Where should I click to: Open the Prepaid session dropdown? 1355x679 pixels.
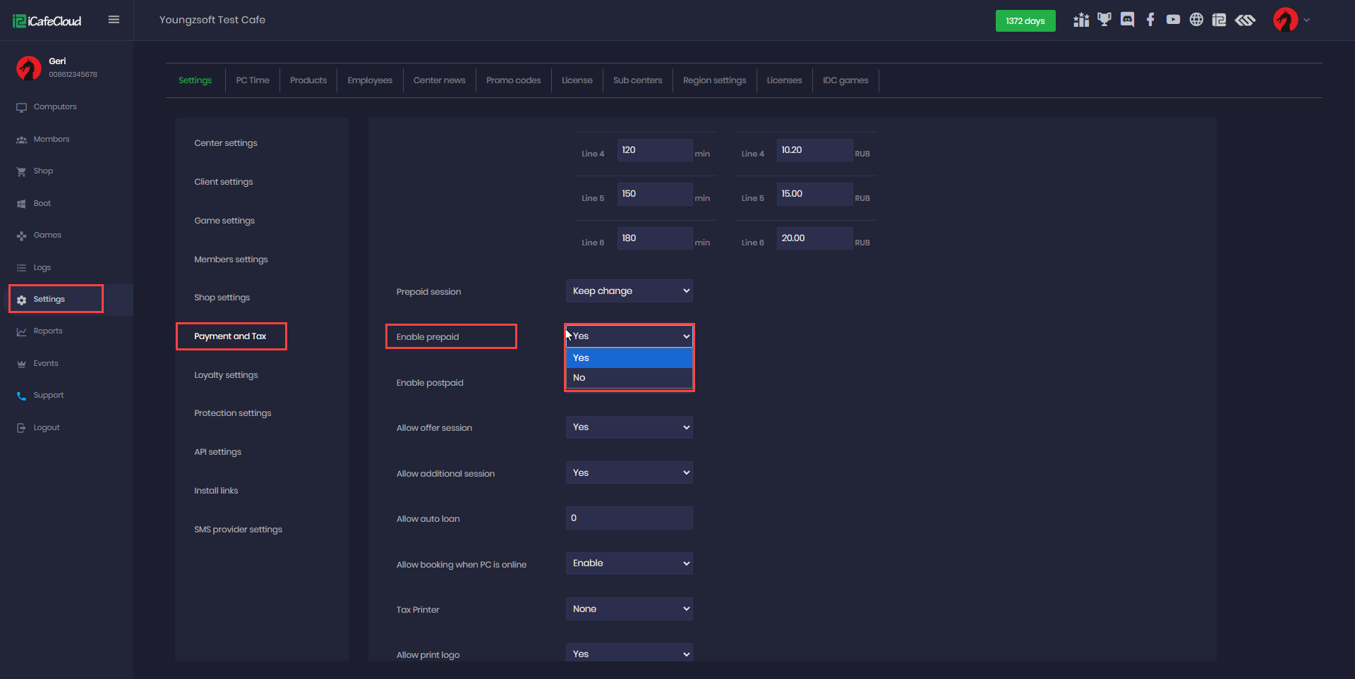pyautogui.click(x=628, y=291)
